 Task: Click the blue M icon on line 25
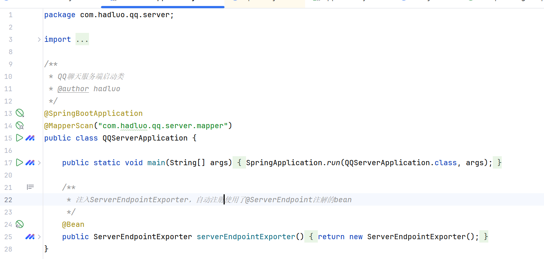pyautogui.click(x=30, y=237)
